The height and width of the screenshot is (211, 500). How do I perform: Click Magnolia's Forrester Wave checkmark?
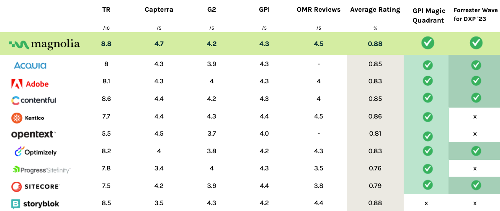point(476,43)
